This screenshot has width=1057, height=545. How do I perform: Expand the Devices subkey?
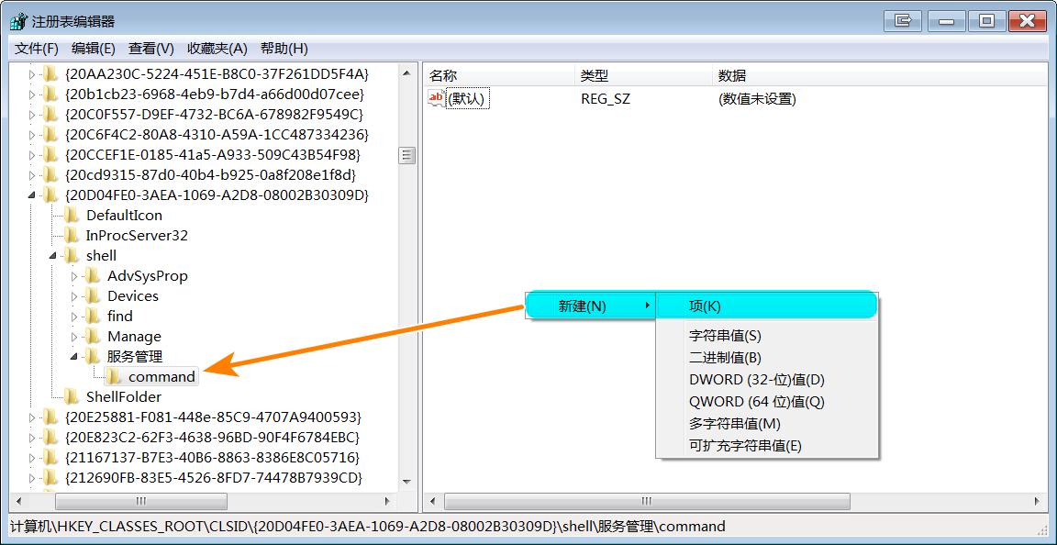pos(74,295)
